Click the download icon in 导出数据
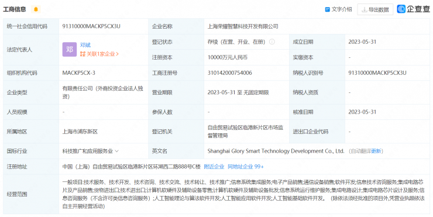Image resolution: width=433 pixels, height=217 pixels. 364,10
